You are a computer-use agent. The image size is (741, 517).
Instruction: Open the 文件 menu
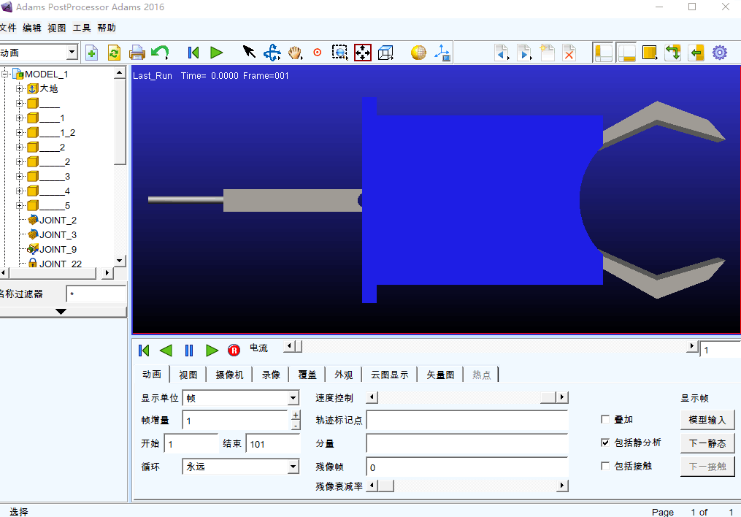click(7, 28)
